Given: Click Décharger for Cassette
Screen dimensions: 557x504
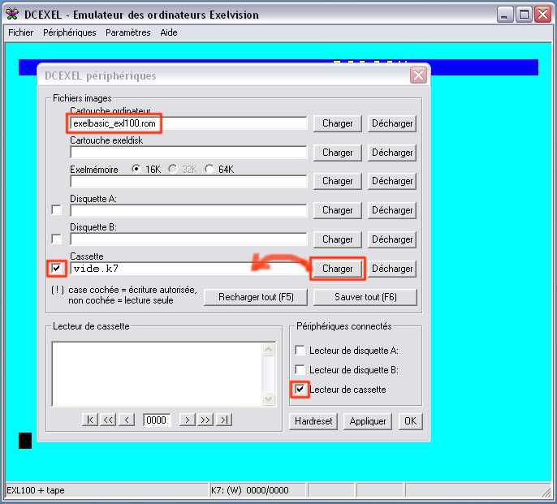Looking at the screenshot, I should 392,269.
